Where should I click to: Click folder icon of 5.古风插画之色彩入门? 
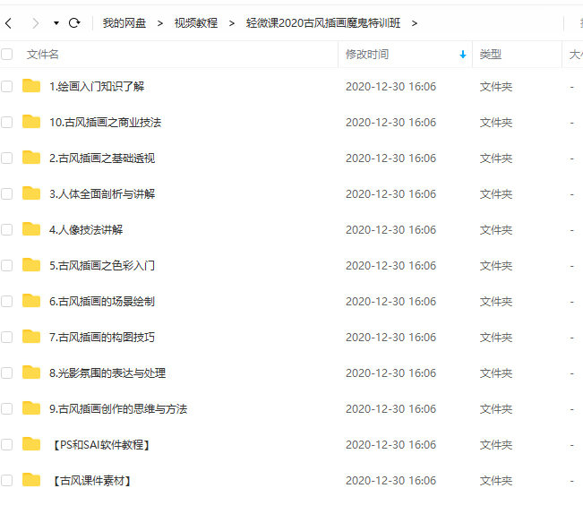tap(31, 265)
